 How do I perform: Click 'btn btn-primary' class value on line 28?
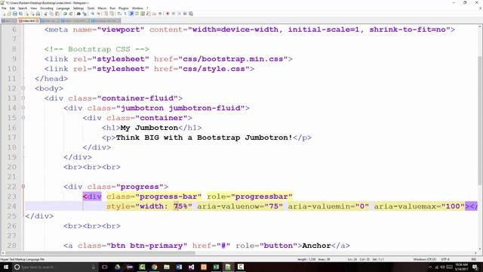[x=146, y=246]
